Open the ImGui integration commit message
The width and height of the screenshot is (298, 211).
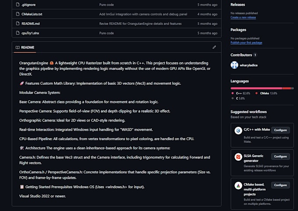pos(143,14)
